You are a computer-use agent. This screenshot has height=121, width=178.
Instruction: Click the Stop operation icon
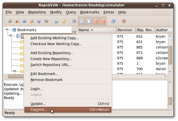[x=124, y=21]
